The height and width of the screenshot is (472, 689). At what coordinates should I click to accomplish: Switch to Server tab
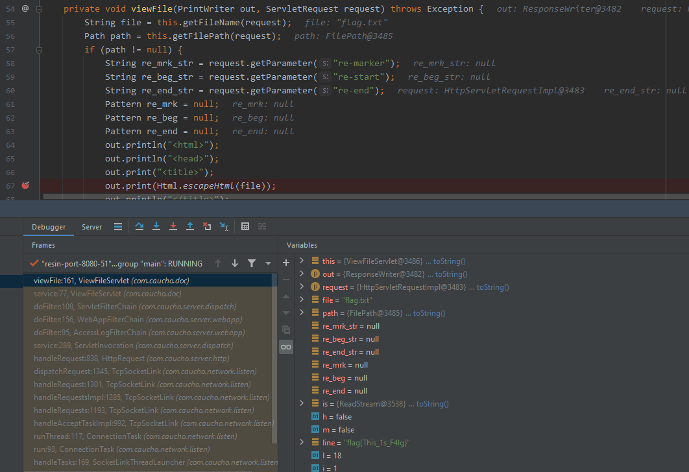(x=91, y=227)
